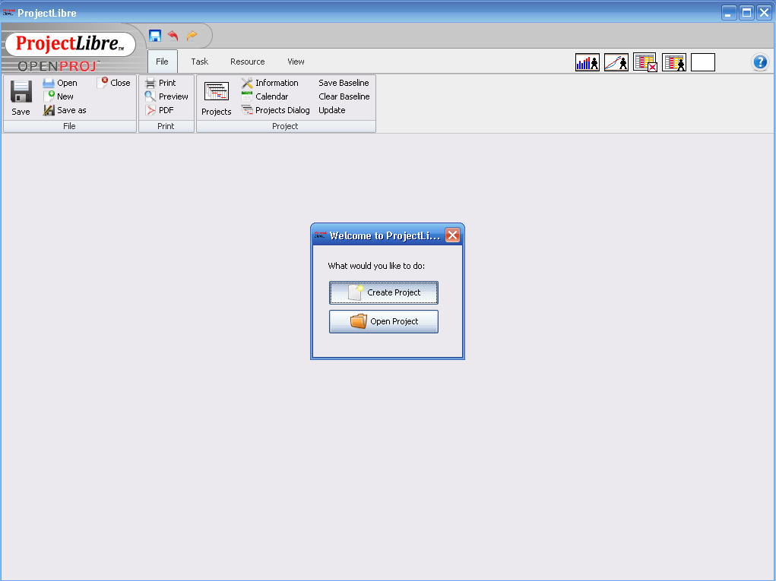Viewport: 776px width, 581px height.
Task: Click the large Save button in ribbon
Action: 21,98
